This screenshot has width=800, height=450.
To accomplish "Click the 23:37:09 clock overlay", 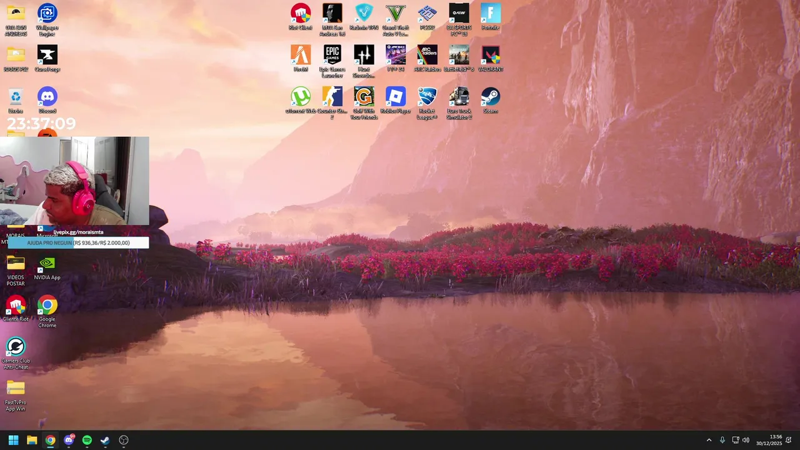I will tap(41, 123).
